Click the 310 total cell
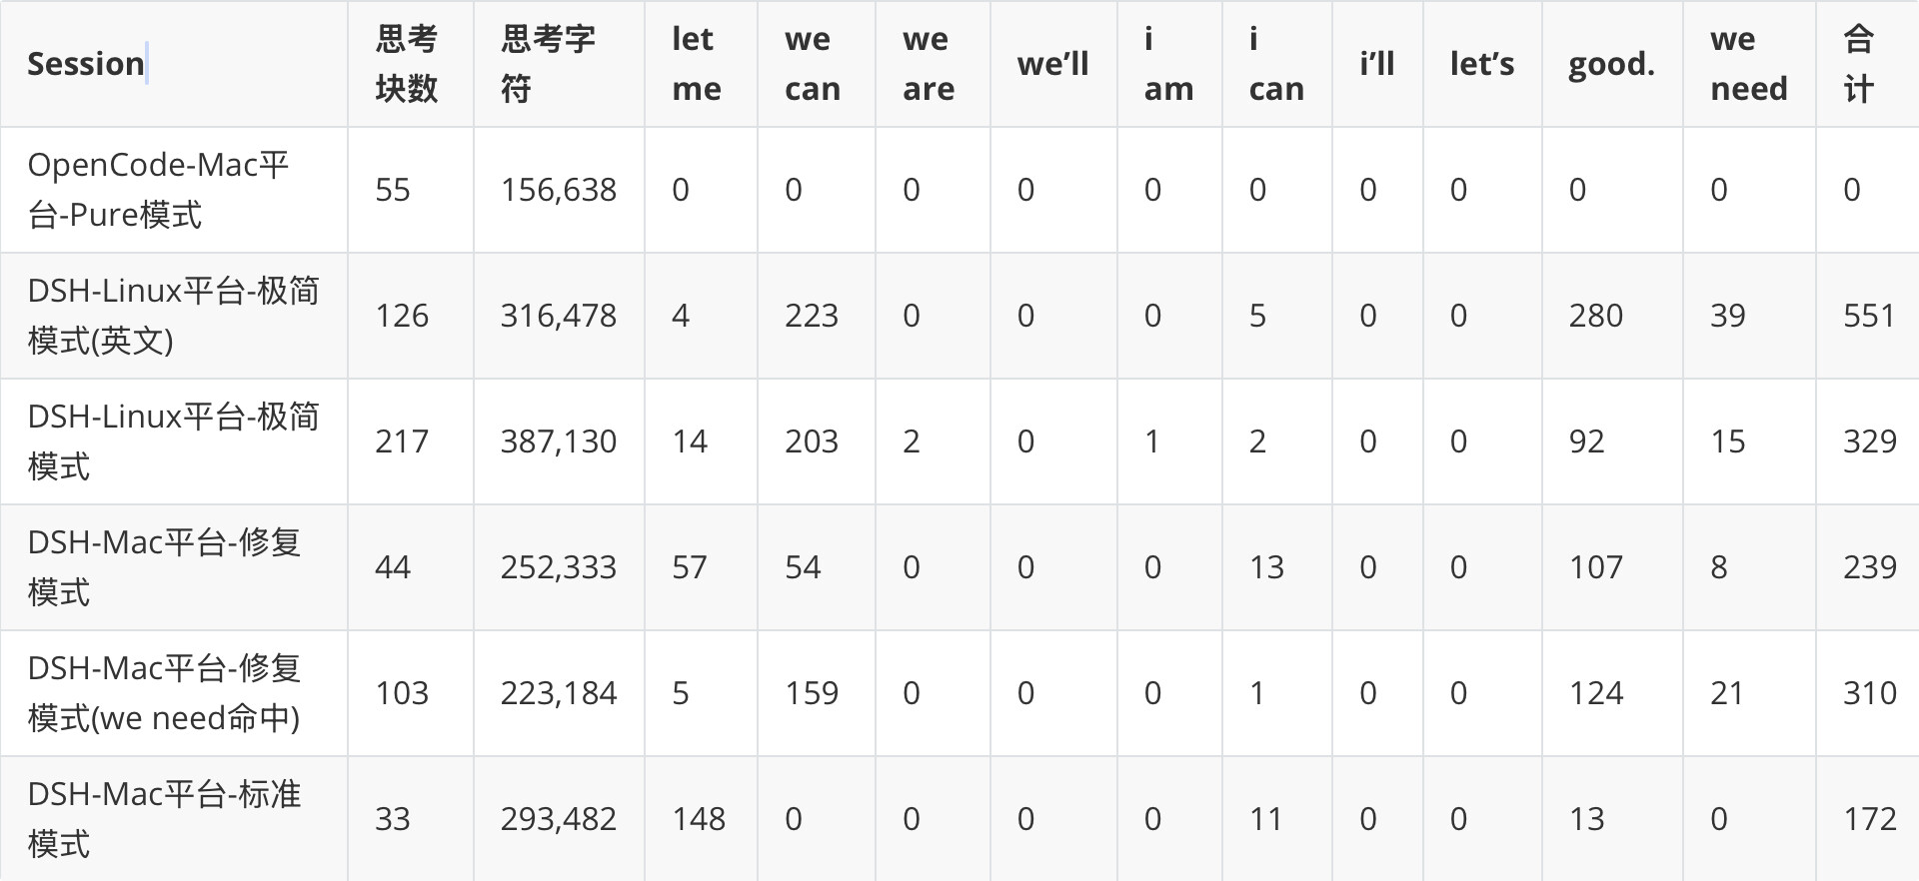Image resolution: width=1919 pixels, height=881 pixels. coord(1869,693)
